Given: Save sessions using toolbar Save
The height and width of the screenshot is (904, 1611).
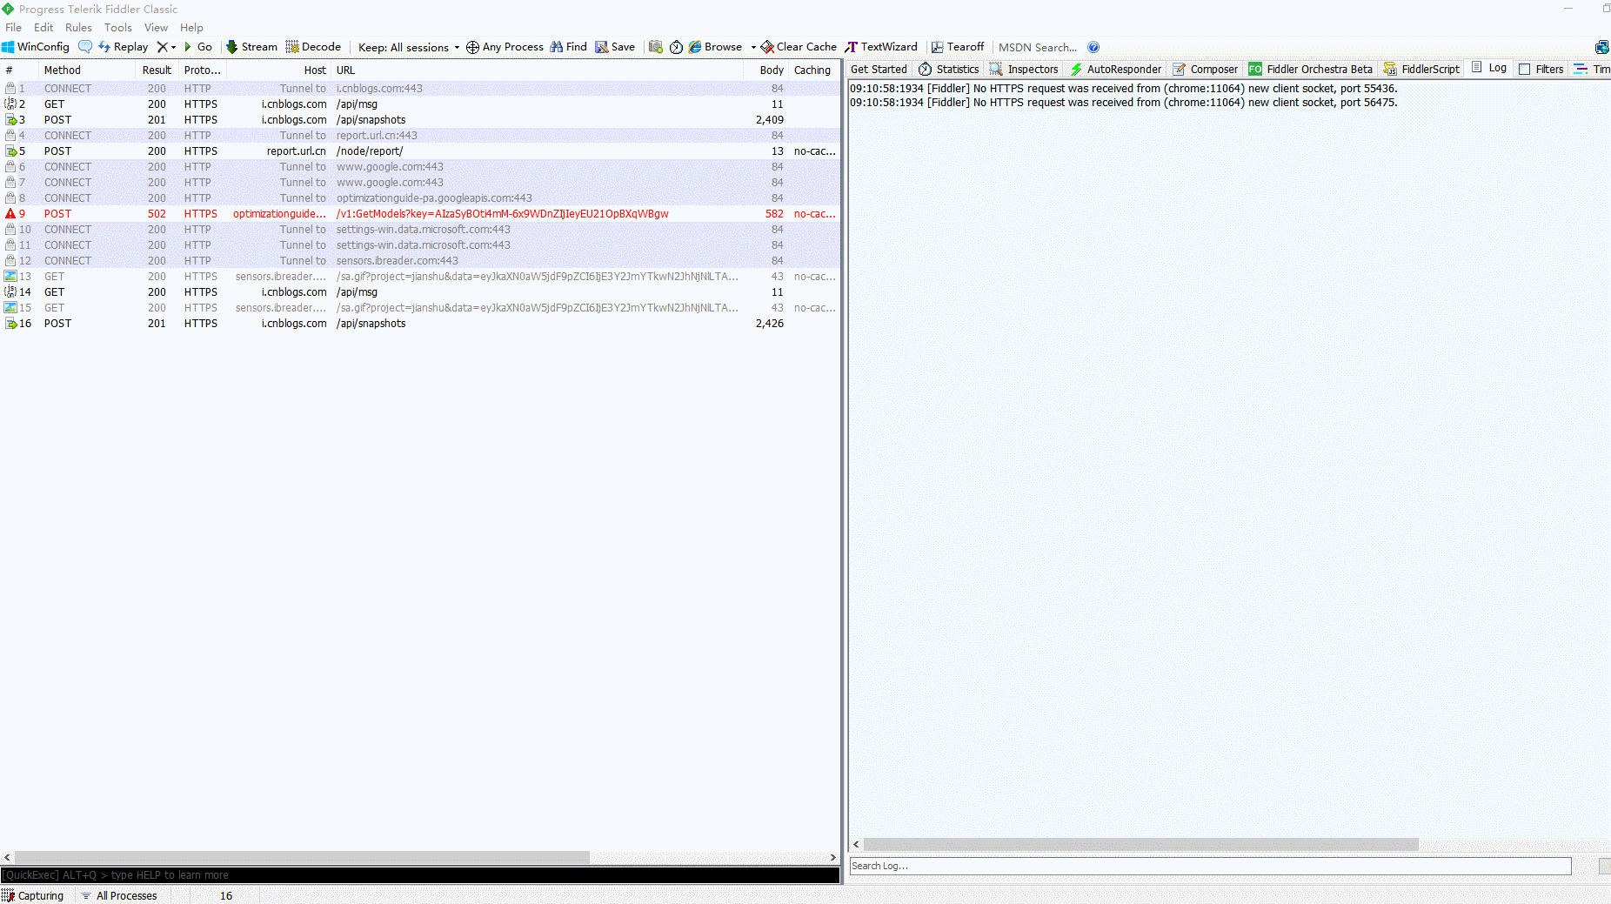Looking at the screenshot, I should [615, 47].
